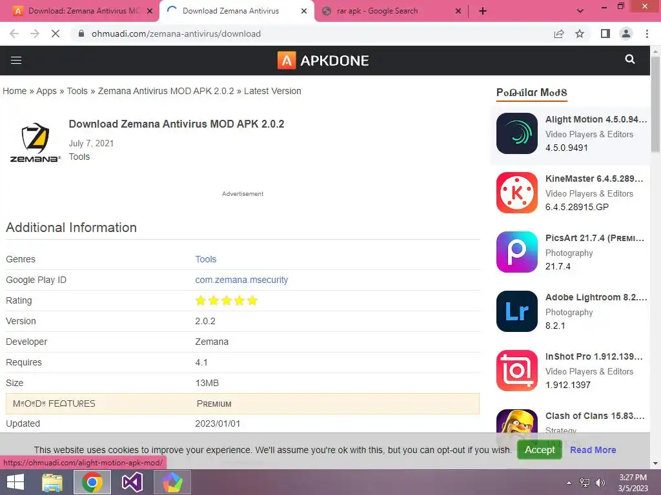
Task: Click the five-star rating
Action: click(x=227, y=300)
